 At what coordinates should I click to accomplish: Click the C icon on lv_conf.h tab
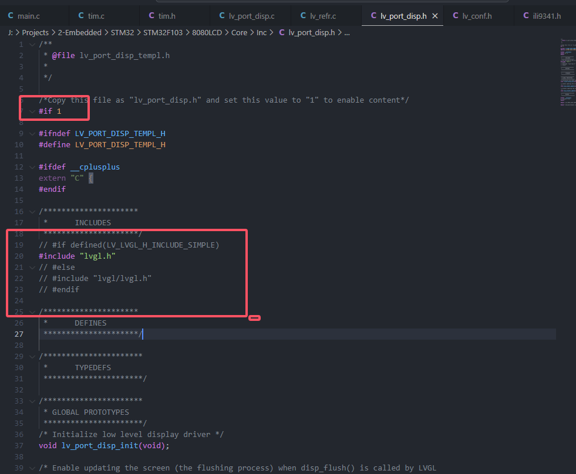(x=456, y=15)
